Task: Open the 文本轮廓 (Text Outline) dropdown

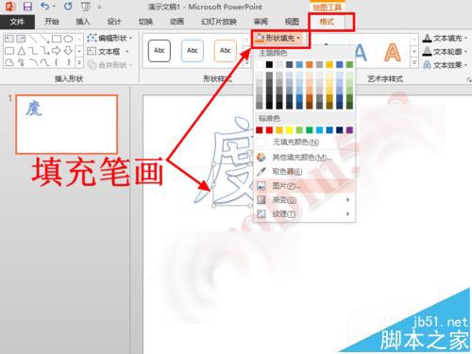Action: pos(445,51)
